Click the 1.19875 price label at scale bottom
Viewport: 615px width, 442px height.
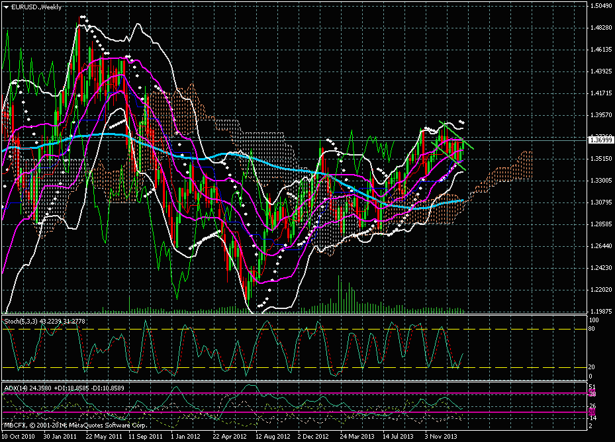click(601, 310)
